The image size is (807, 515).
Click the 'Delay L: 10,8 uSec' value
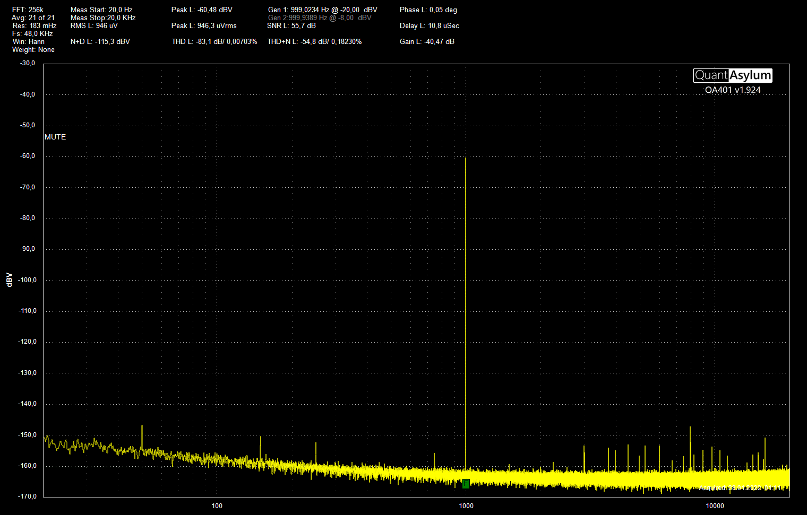(430, 25)
